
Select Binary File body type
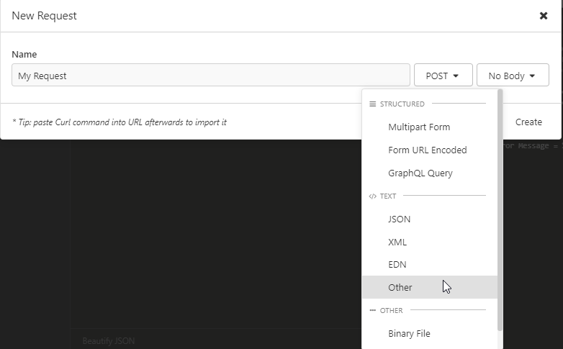pos(429,334)
